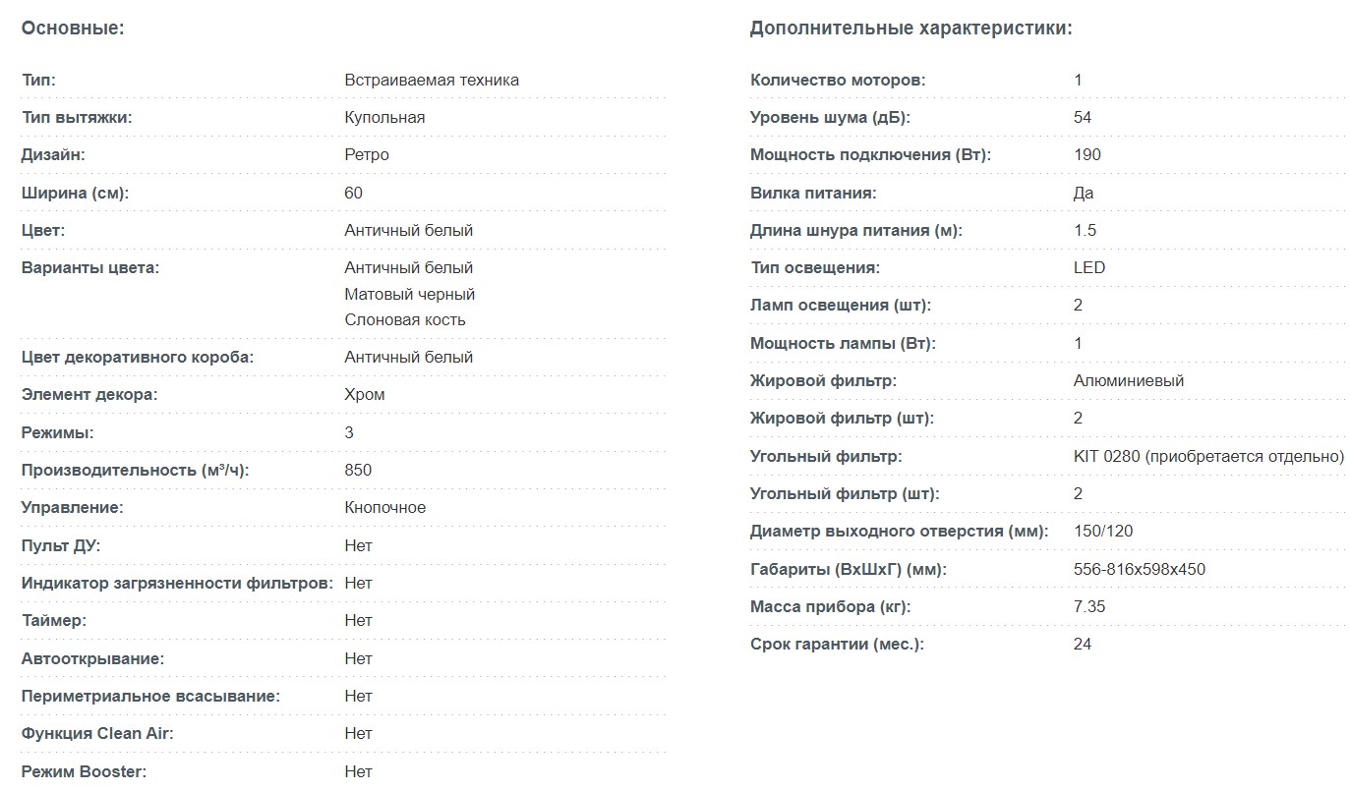Screen dimensions: 1351x791
Task: Click the "Индикатор загрязненности фильтров:" label
Action: (177, 583)
